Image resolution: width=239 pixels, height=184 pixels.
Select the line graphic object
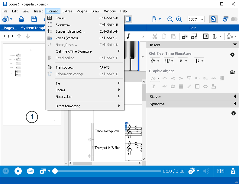point(189,87)
